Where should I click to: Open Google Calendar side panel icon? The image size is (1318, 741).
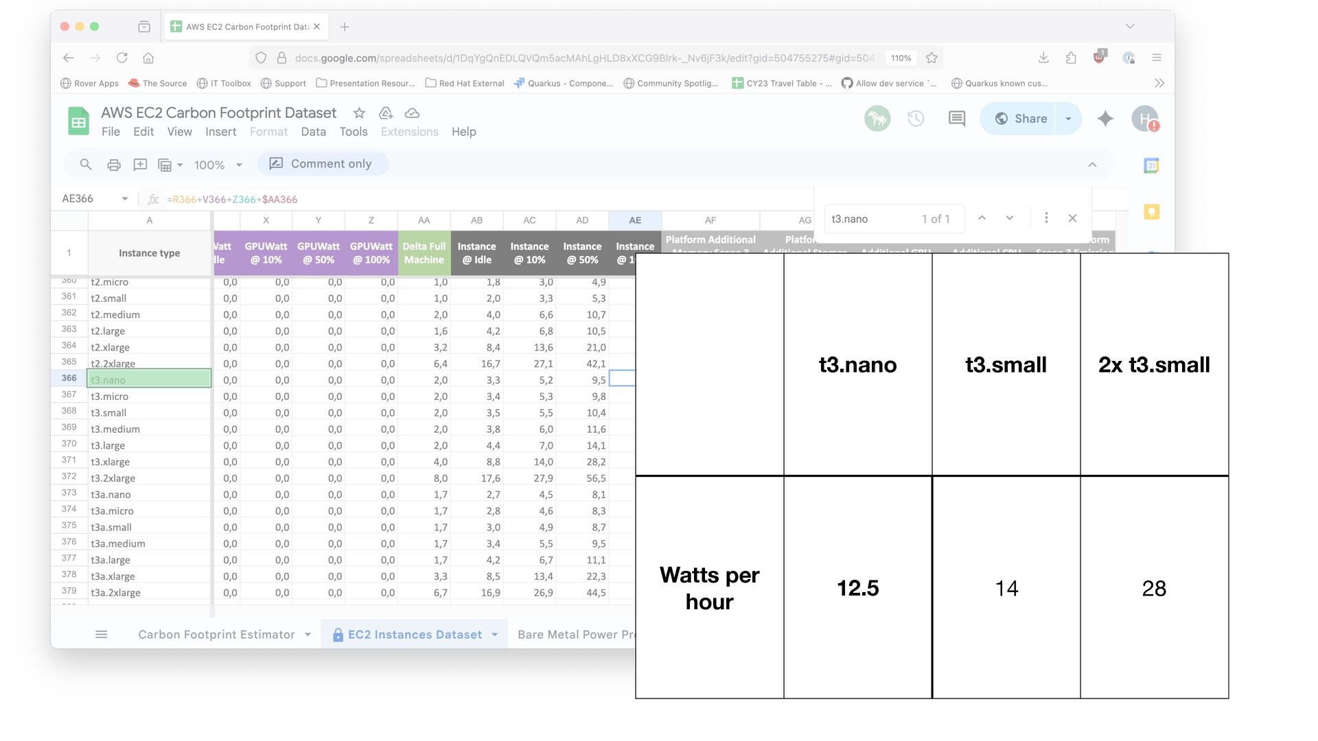click(1151, 165)
